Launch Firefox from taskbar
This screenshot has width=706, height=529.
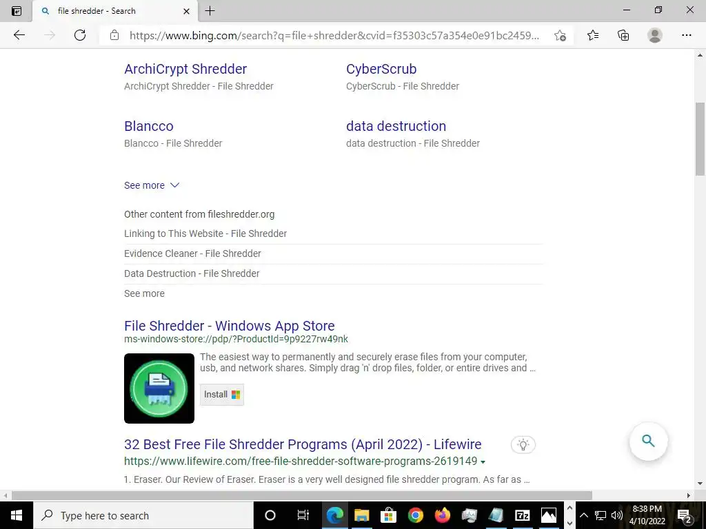point(442,515)
